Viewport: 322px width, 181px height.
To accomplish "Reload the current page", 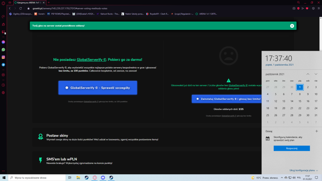I will click(x=21, y=8).
